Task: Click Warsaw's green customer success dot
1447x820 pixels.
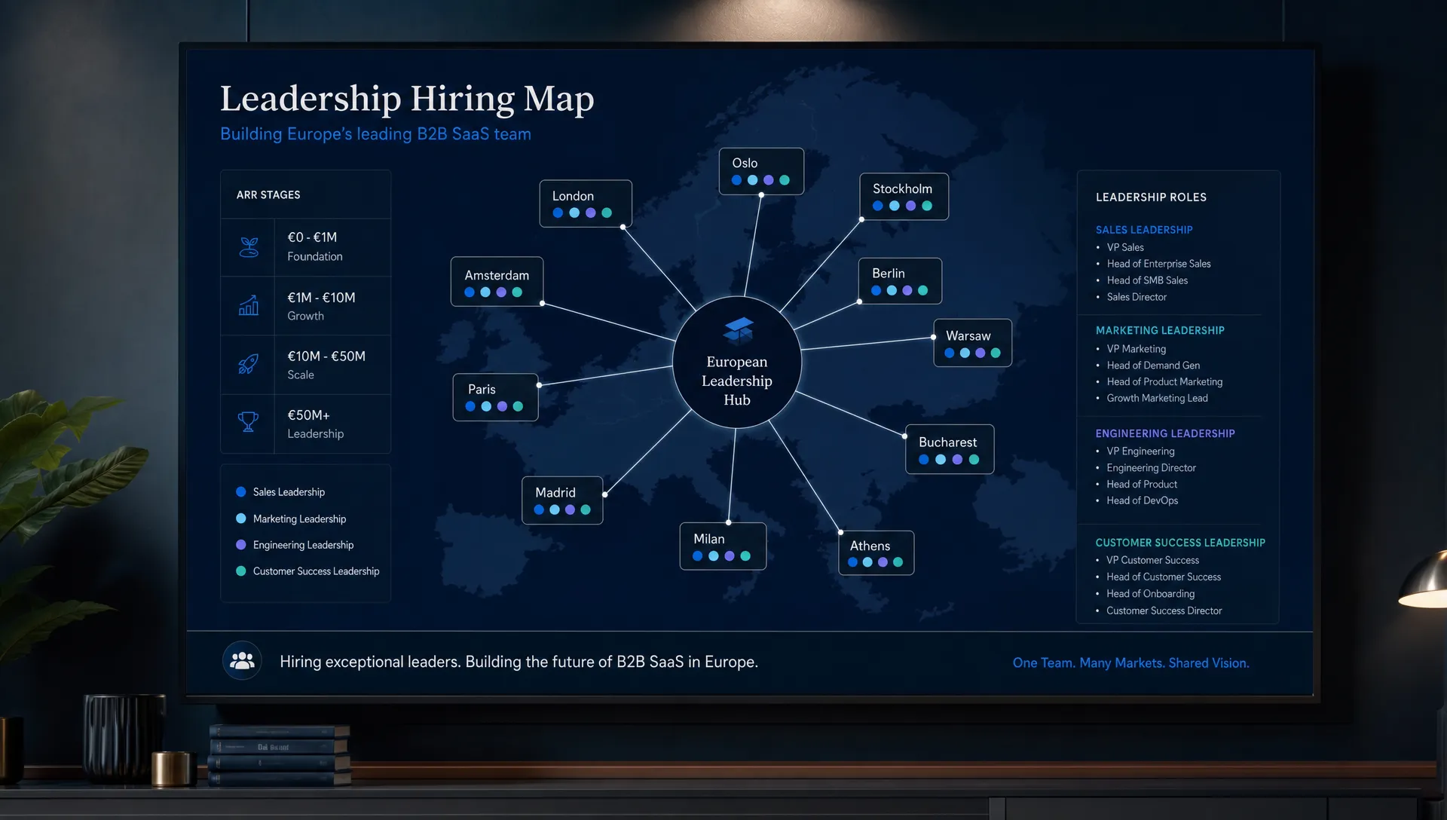Action: coord(996,353)
